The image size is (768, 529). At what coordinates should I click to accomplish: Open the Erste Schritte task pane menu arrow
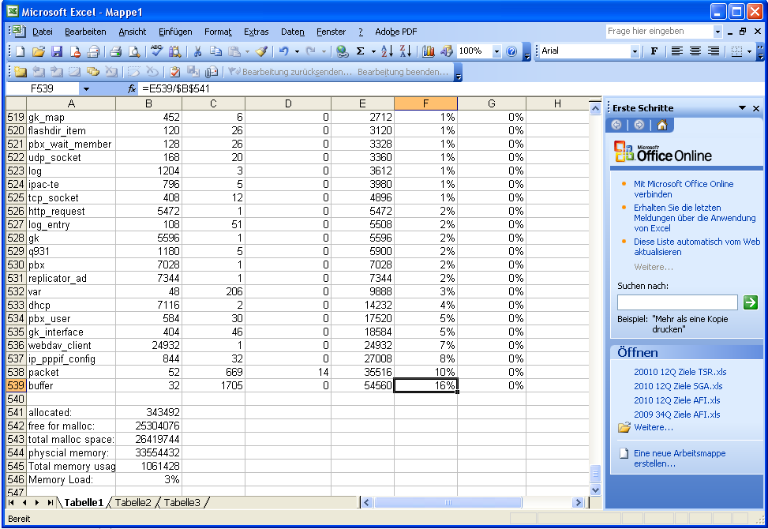click(743, 107)
